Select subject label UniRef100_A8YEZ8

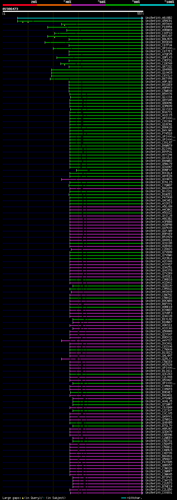pyautogui.click(x=159, y=176)
